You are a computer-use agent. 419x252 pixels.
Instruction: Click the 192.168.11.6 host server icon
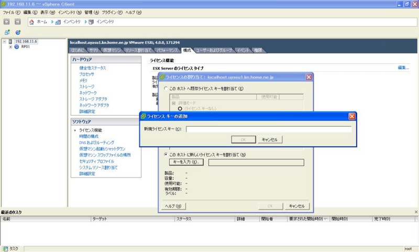[10, 41]
